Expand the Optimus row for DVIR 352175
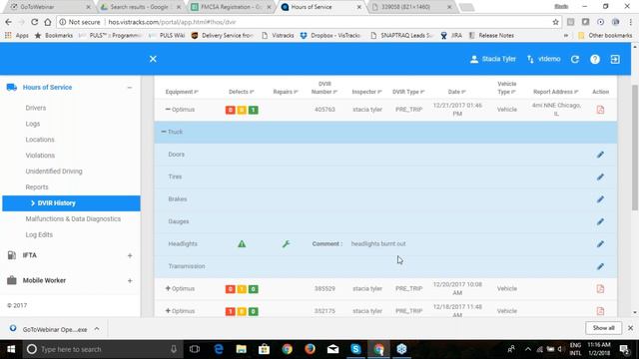 pos(168,310)
